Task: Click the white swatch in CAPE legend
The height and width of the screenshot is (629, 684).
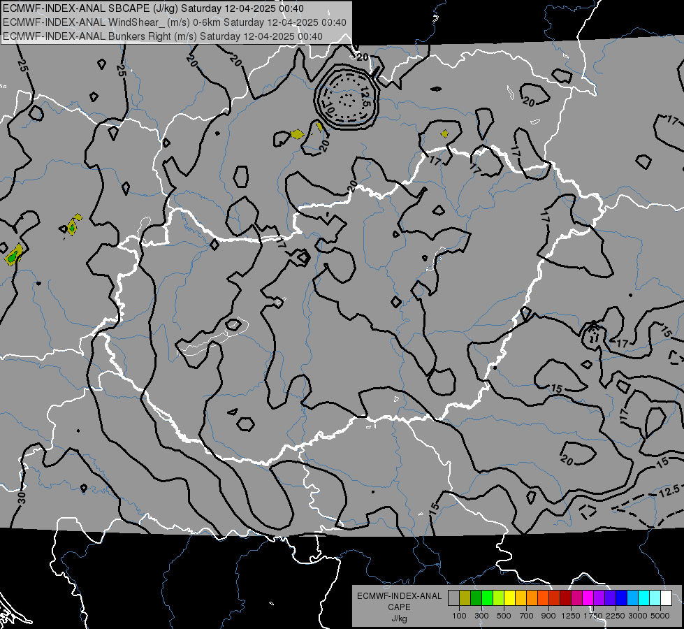Action: (x=666, y=598)
